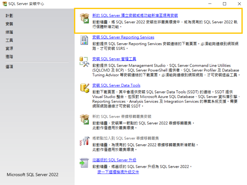Open the 安裝 SQL Server Data Tools link
This screenshot has width=247, height=185.
click(116, 85)
